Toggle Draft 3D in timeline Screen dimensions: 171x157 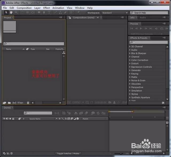pyautogui.click(x=69, y=113)
